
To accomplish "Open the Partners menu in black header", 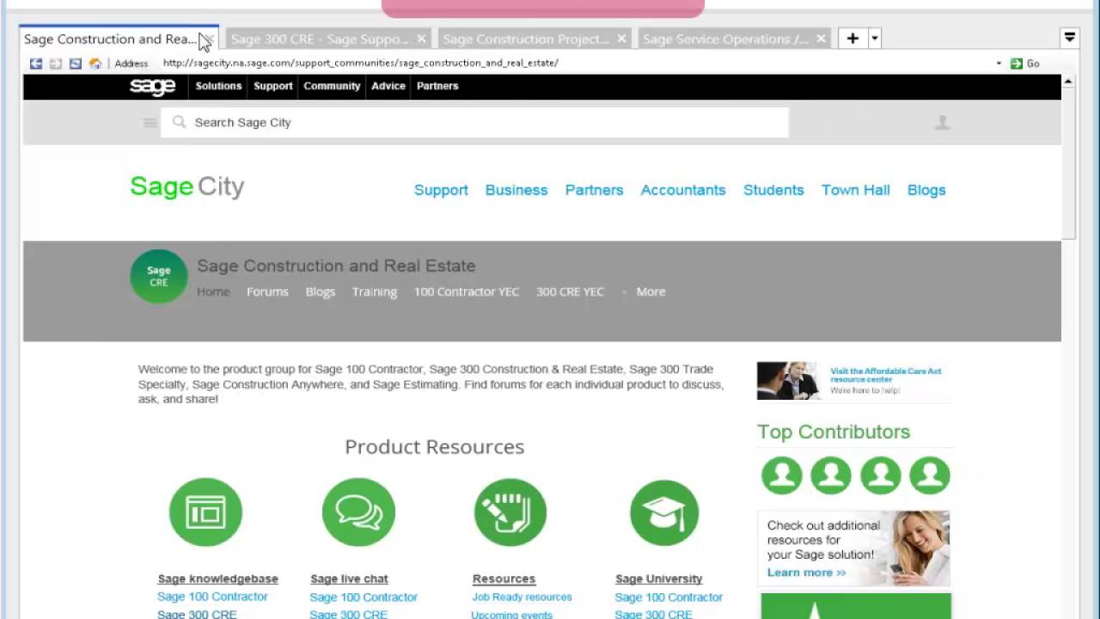I will tap(437, 86).
